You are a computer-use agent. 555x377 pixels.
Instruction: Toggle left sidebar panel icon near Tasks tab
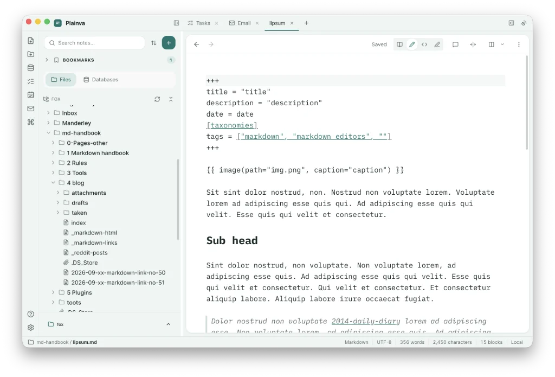[176, 23]
